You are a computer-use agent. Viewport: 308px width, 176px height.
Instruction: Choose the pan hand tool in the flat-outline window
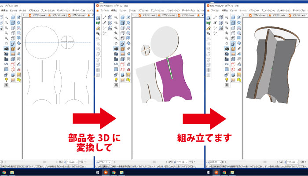coord(7,43)
